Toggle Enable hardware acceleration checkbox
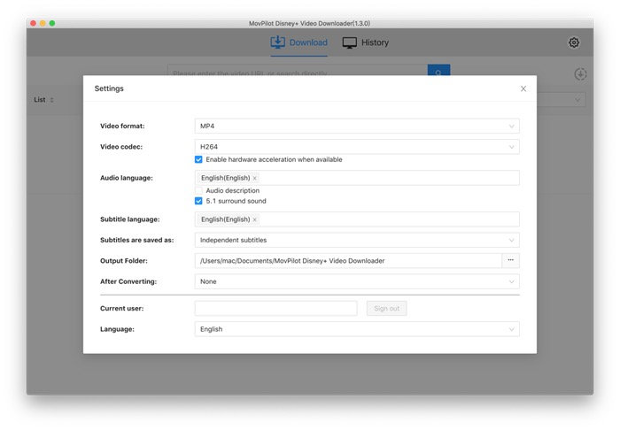 (x=198, y=159)
